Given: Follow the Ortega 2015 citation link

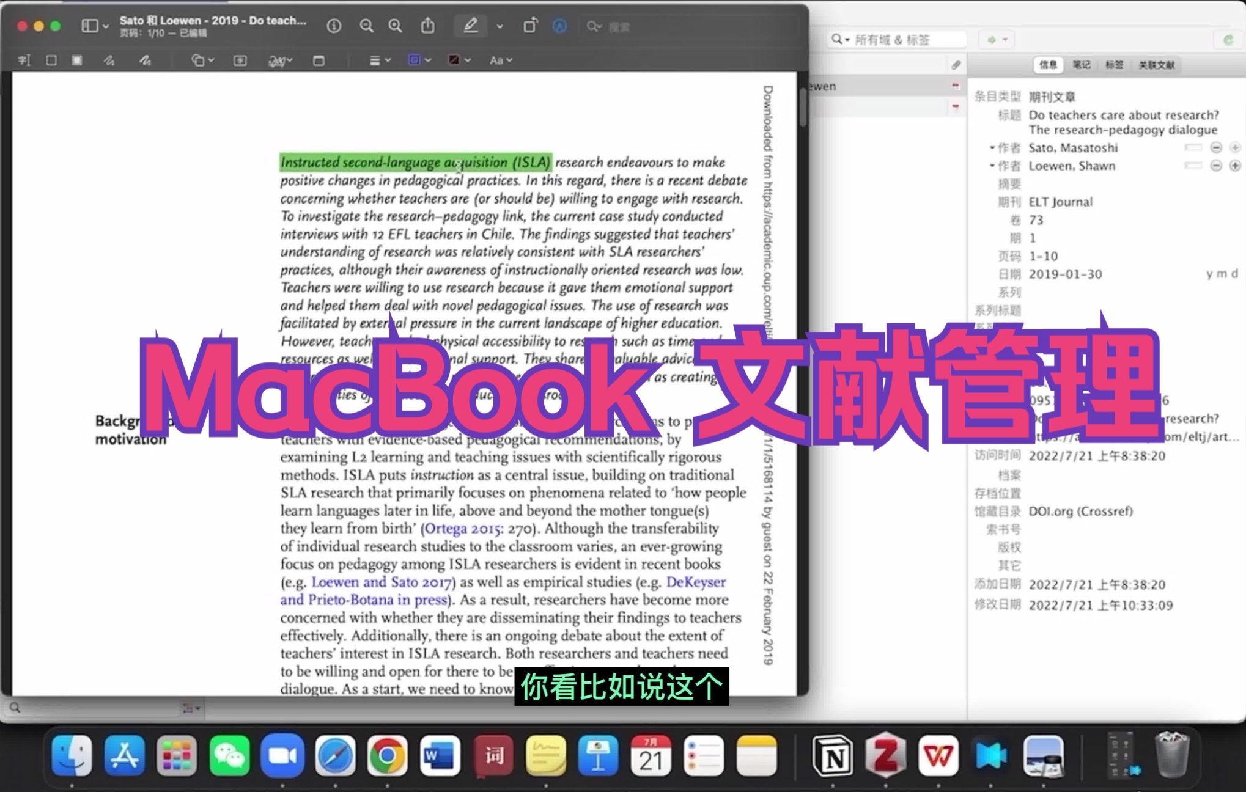Looking at the screenshot, I should pos(463,529).
